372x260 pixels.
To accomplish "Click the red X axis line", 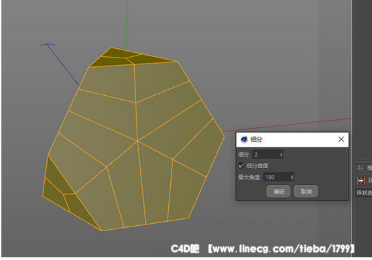I will pyautogui.click(x=287, y=125).
